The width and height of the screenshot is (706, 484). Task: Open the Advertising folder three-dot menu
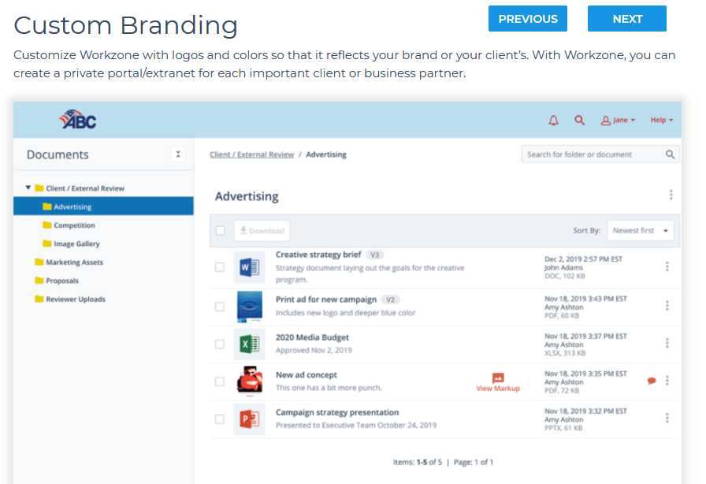671,195
